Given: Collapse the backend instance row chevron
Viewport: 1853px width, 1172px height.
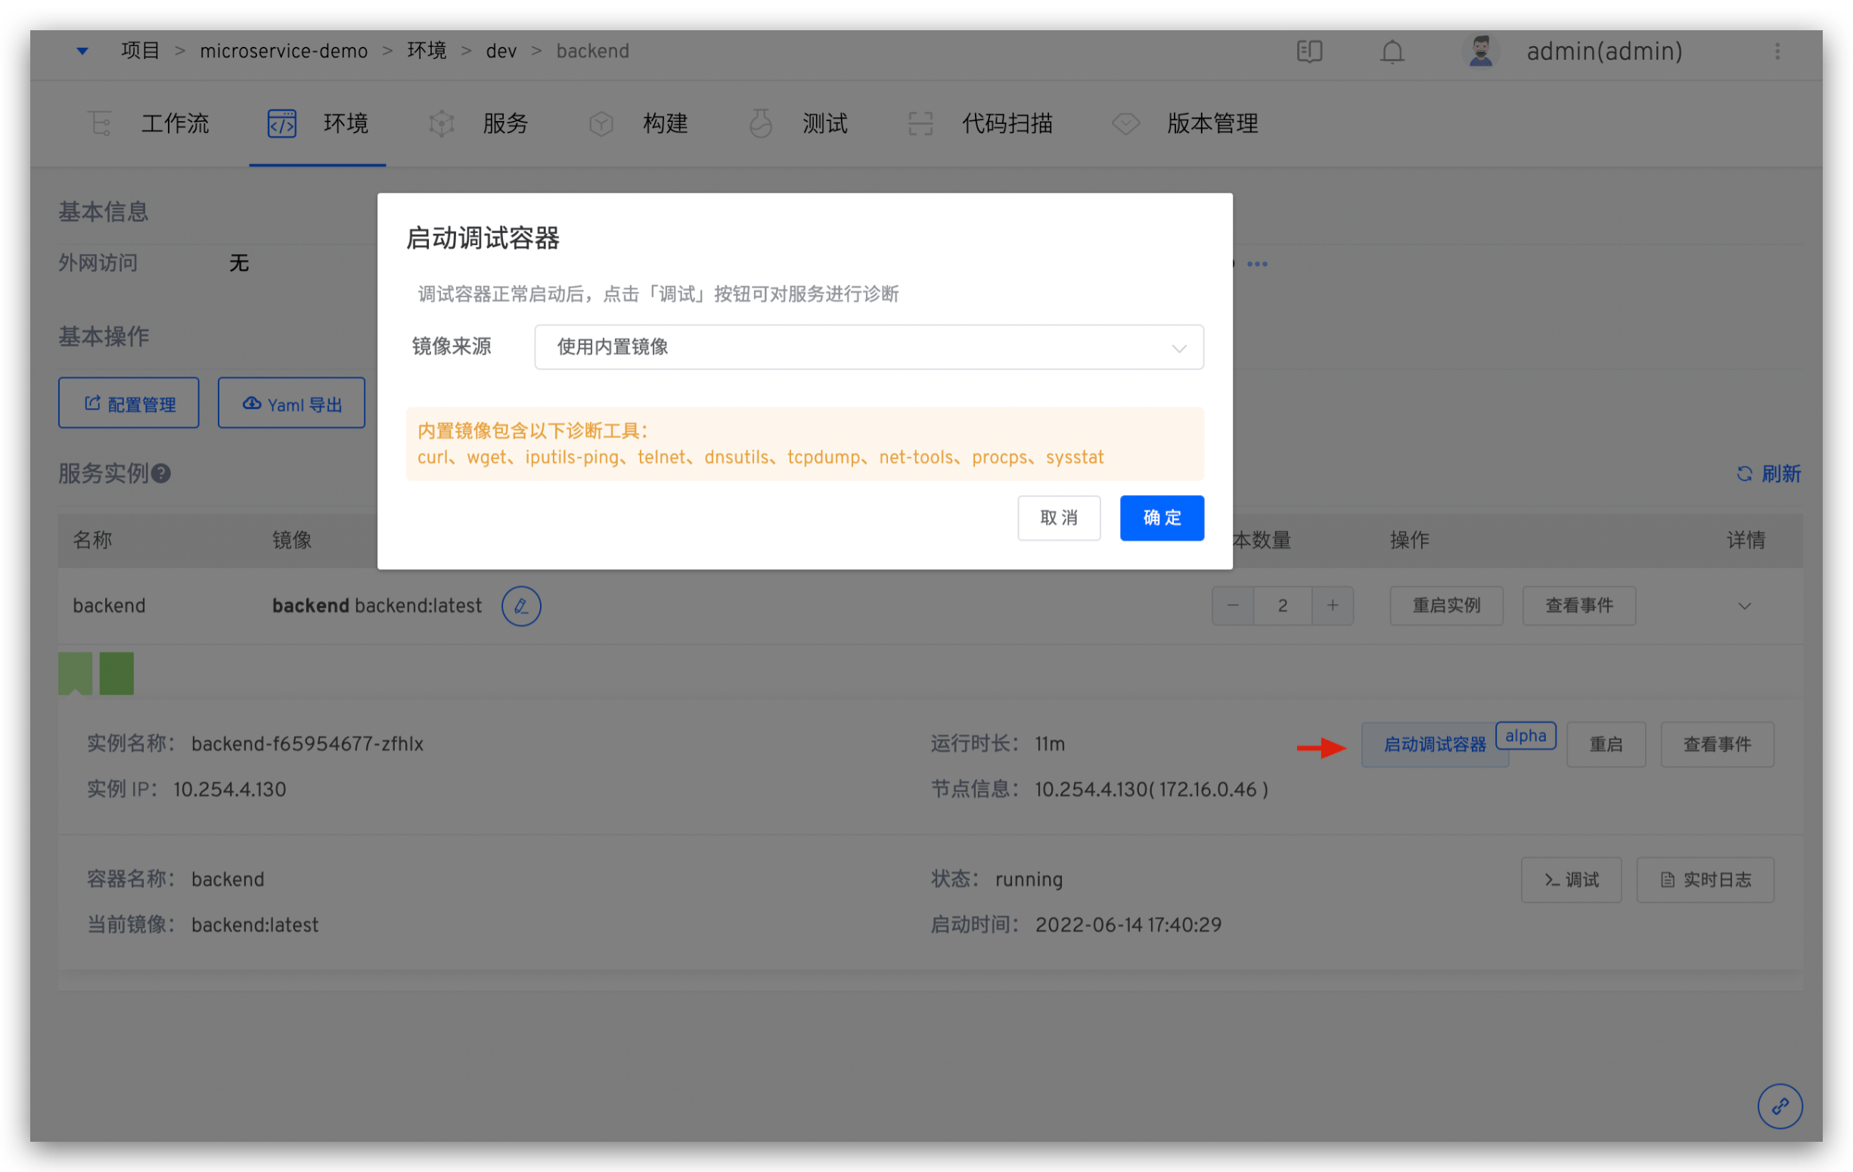Looking at the screenshot, I should (x=1744, y=606).
